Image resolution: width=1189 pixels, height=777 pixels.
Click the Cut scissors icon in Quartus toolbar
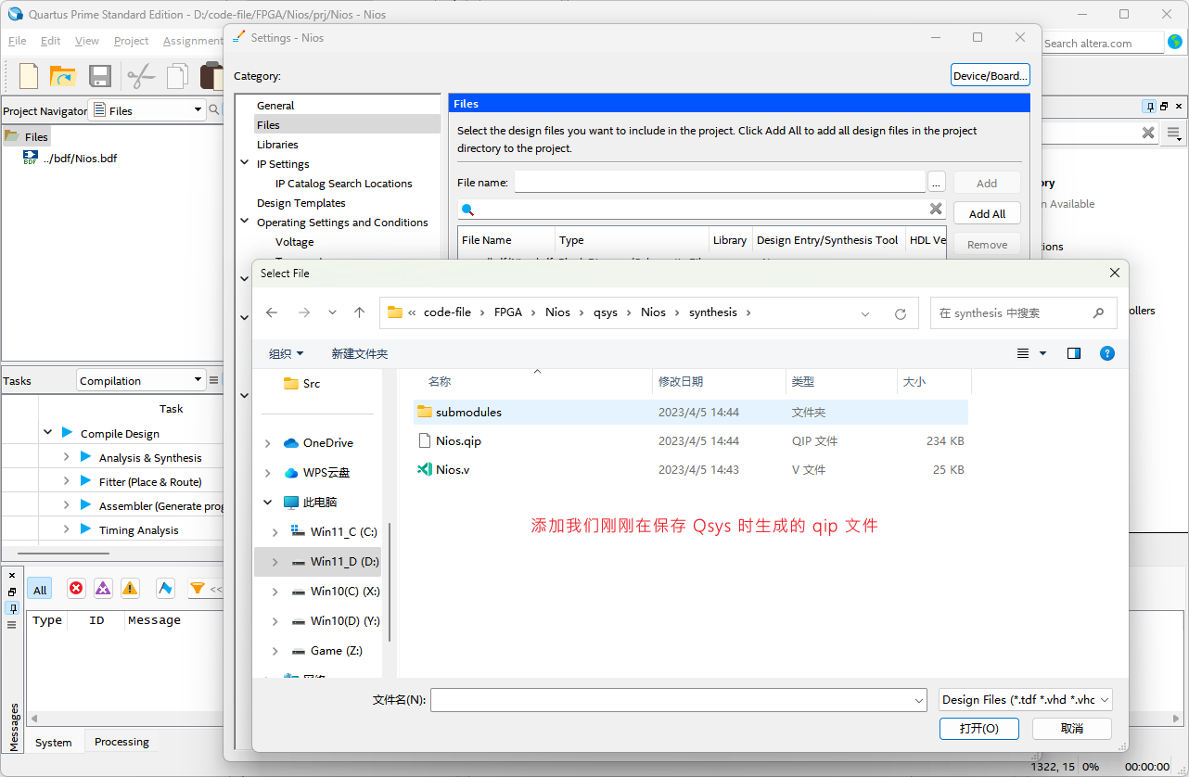[140, 76]
